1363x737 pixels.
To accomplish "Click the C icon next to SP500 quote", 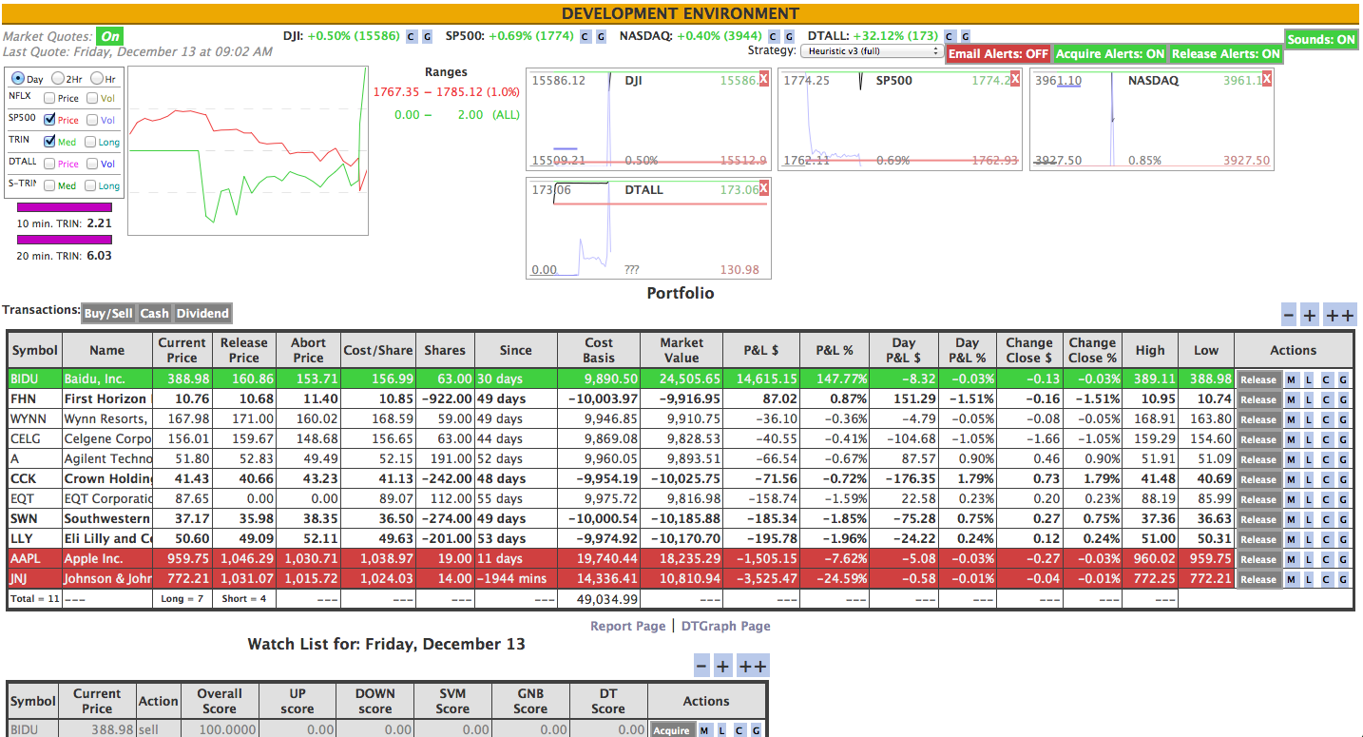I will [585, 36].
